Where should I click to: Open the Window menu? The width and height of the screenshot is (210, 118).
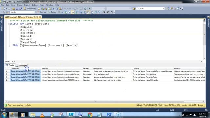pyautogui.click(x=50, y=5)
